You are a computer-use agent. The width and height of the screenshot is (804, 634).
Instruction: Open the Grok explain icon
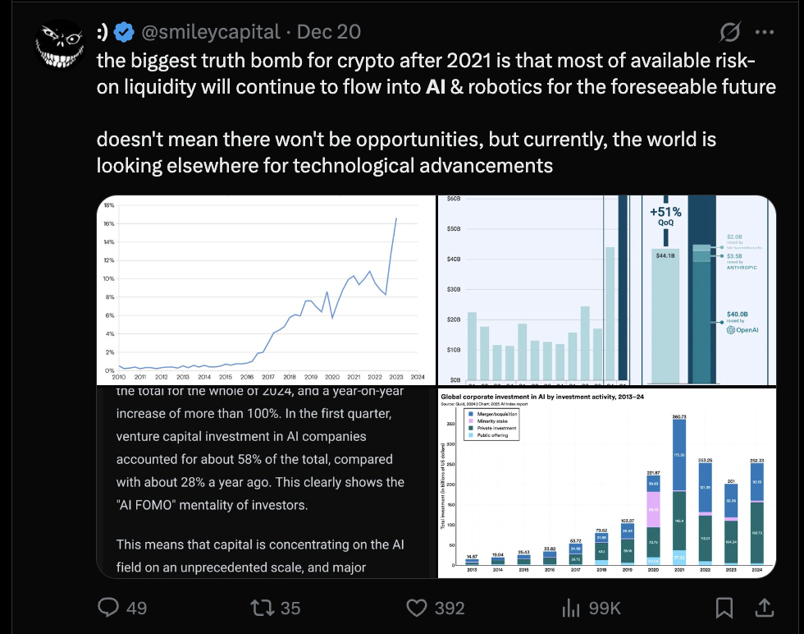[729, 32]
